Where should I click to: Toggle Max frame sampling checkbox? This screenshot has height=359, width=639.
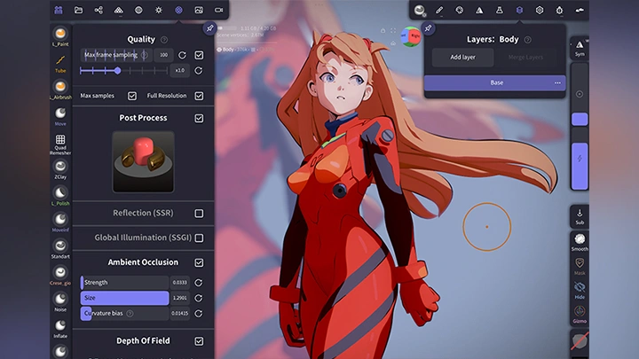pos(199,55)
